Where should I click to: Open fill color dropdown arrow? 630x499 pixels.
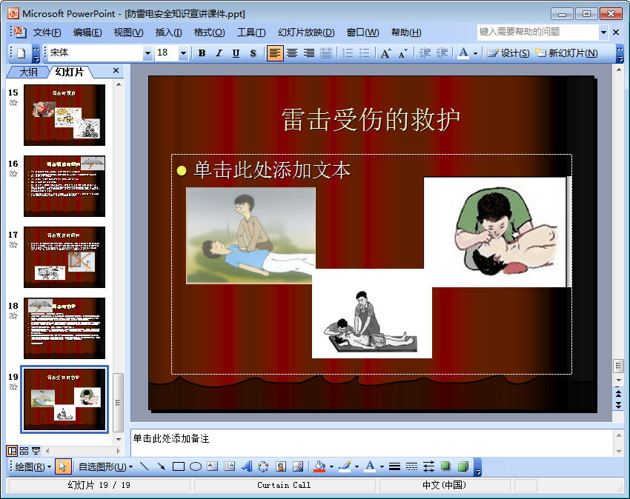coord(331,466)
